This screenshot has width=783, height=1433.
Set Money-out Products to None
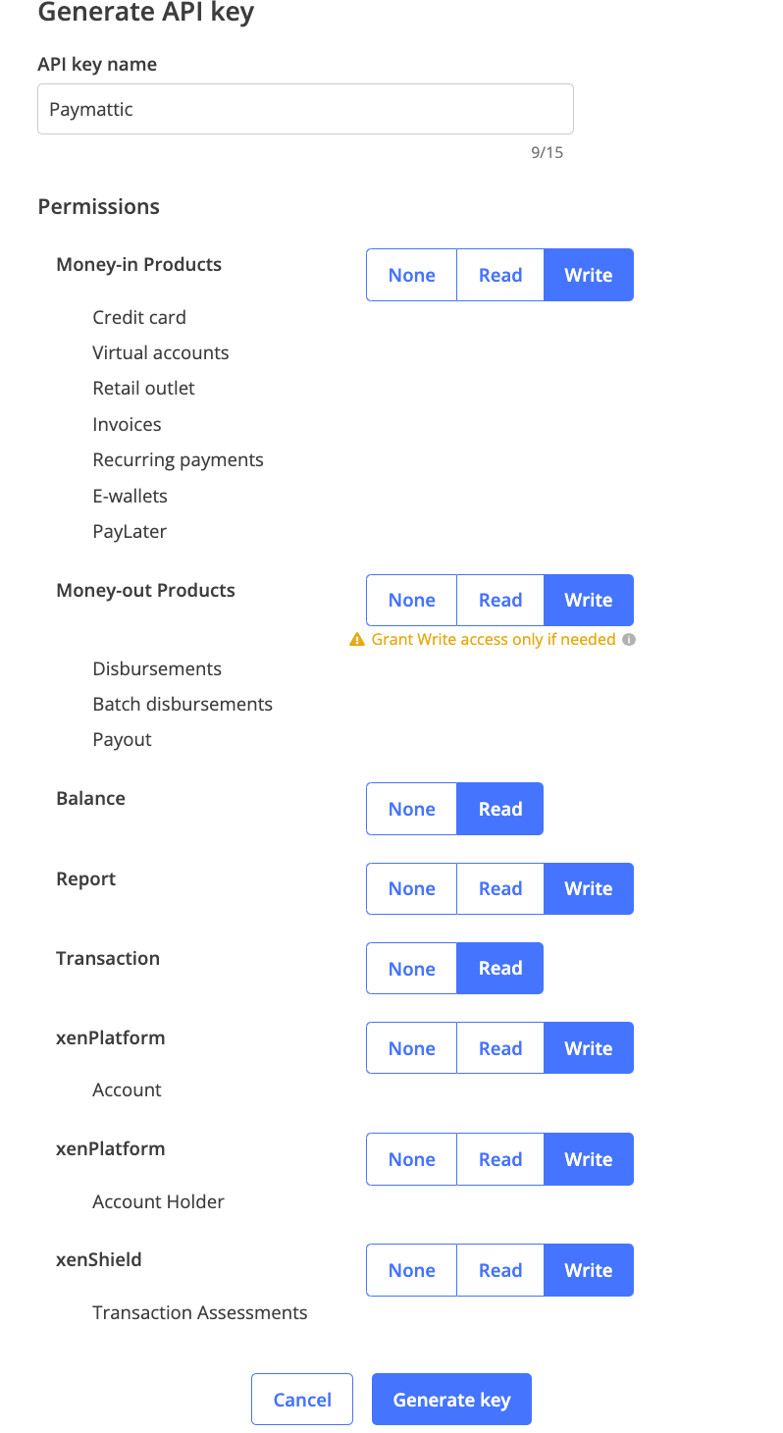pos(411,600)
